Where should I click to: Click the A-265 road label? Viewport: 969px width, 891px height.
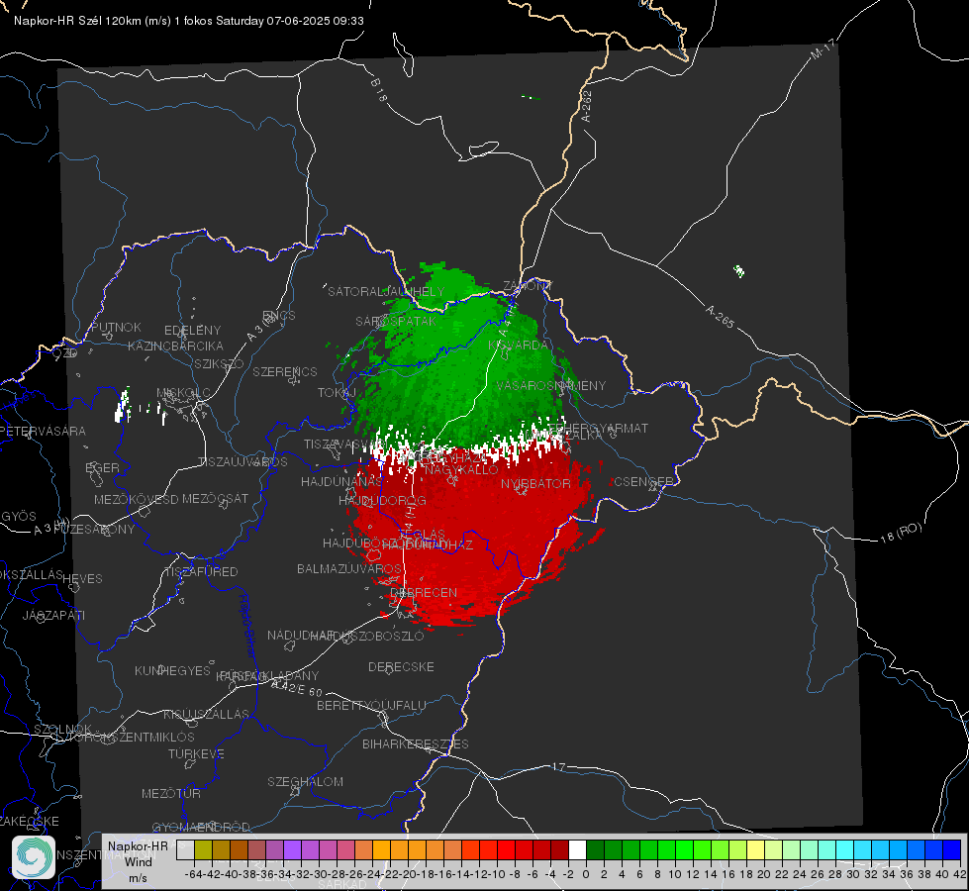(720, 317)
